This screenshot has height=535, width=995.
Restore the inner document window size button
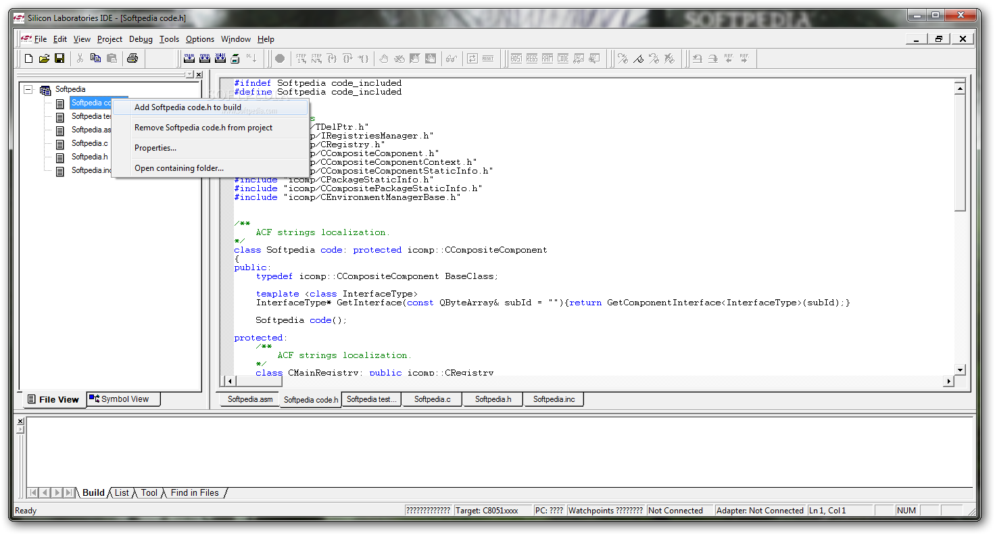click(x=939, y=39)
